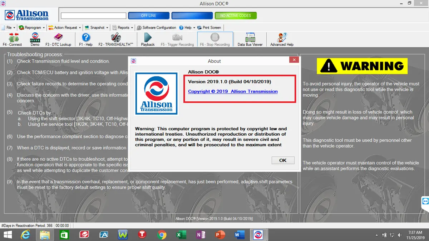
Task: Open File Explorer from the taskbar
Action: (45, 235)
